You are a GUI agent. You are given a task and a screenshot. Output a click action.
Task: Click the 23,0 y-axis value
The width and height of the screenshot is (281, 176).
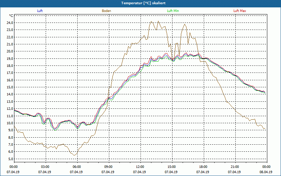(x=10, y=30)
